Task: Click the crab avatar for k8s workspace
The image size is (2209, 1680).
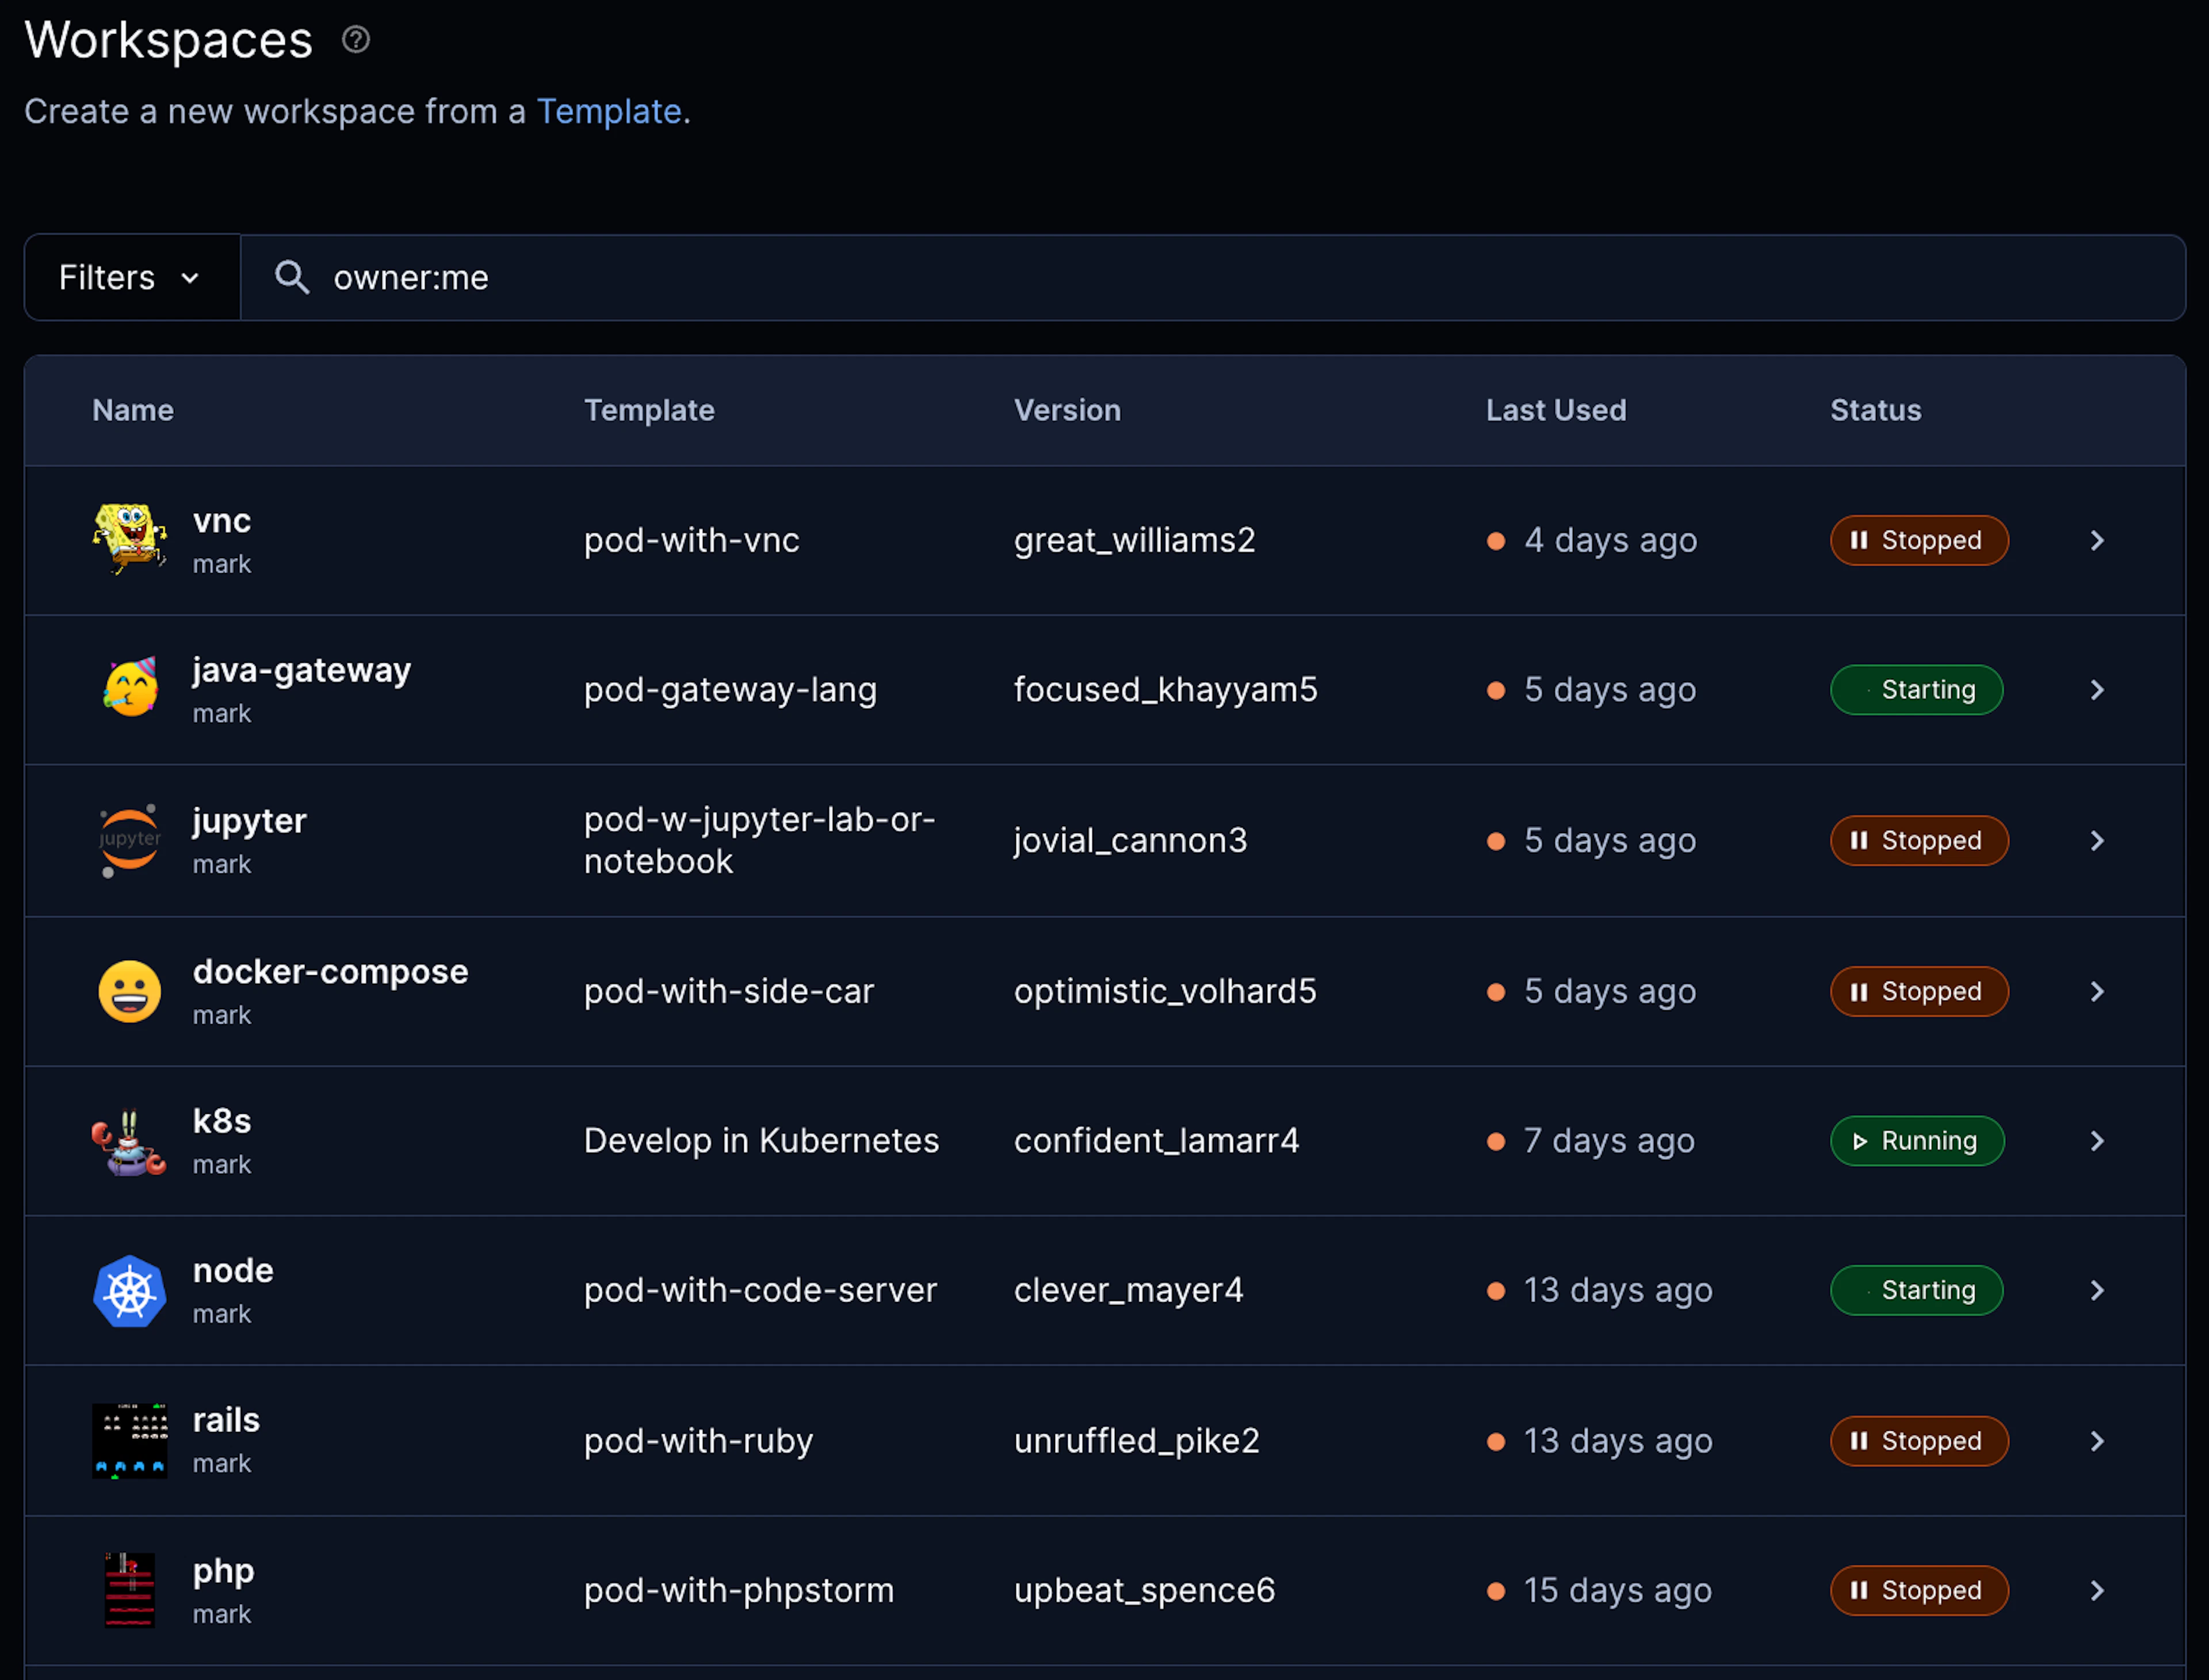Action: pos(129,1142)
